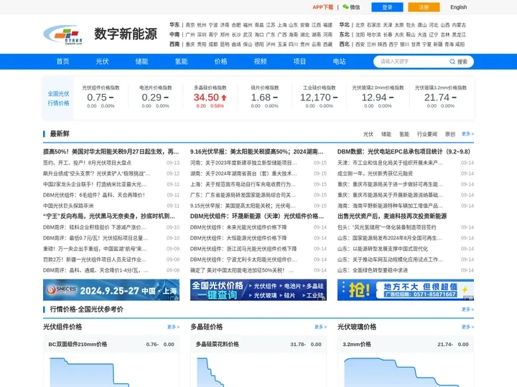Open the 光伏组件价格指数 0.75 card
Image resolution: width=517 pixels, height=387 pixels.
[x=101, y=97]
